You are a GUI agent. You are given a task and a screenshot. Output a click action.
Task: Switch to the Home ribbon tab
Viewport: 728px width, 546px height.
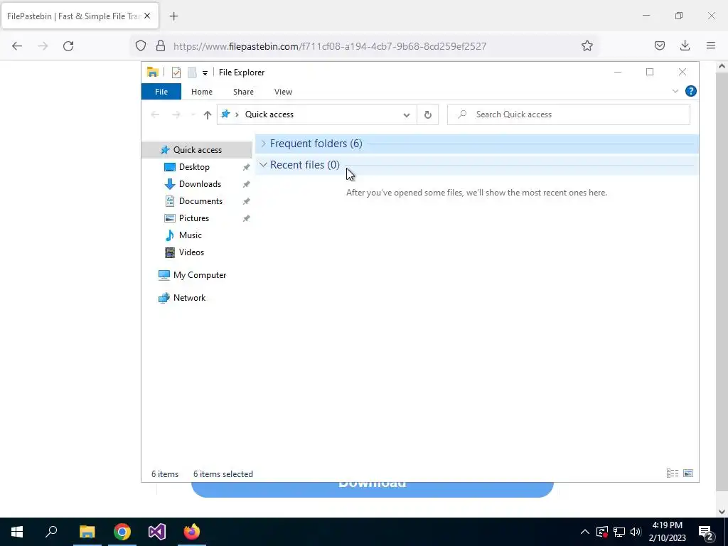[x=201, y=92]
